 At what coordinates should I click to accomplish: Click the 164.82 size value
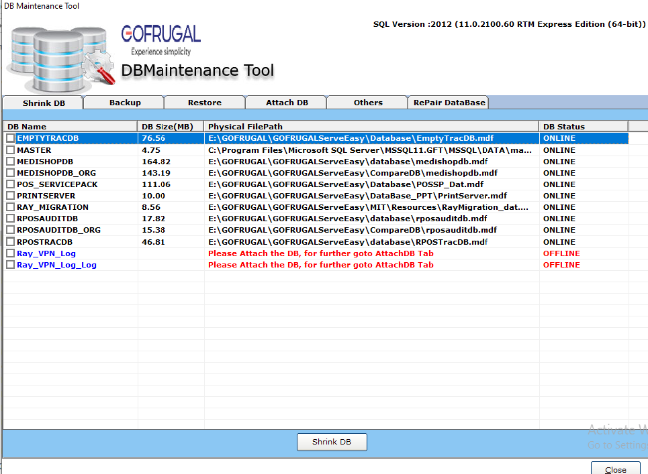156,162
